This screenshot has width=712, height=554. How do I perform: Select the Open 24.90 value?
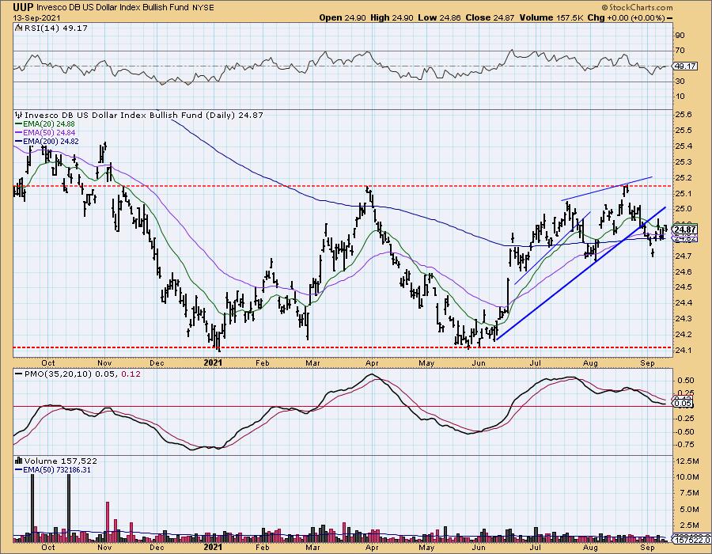click(x=343, y=17)
